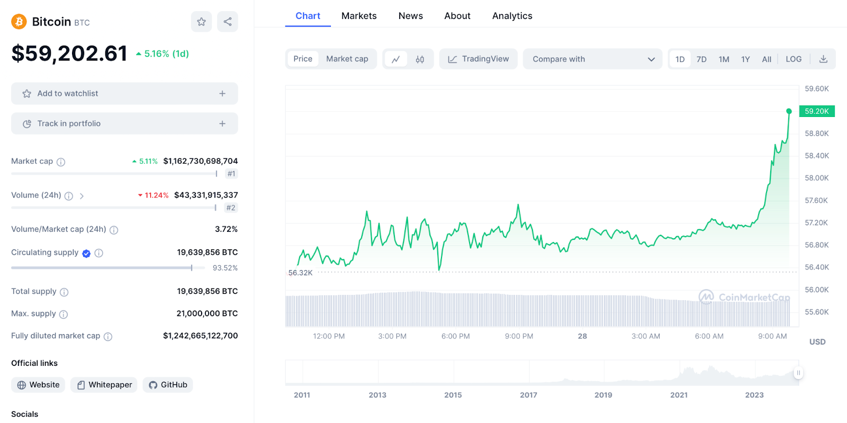Toggle LOG scale on chart
The image size is (847, 423).
794,59
